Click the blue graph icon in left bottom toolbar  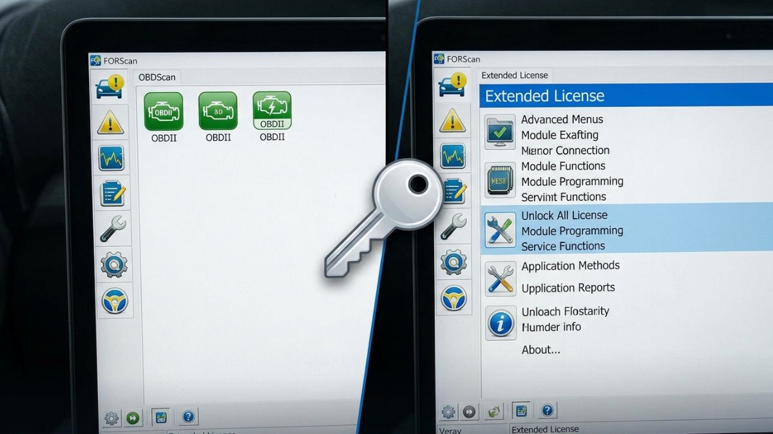[161, 417]
